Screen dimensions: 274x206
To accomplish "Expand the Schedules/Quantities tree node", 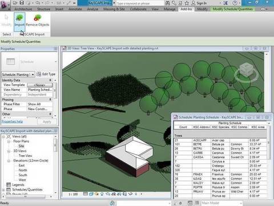I will pyautogui.click(x=3, y=189).
